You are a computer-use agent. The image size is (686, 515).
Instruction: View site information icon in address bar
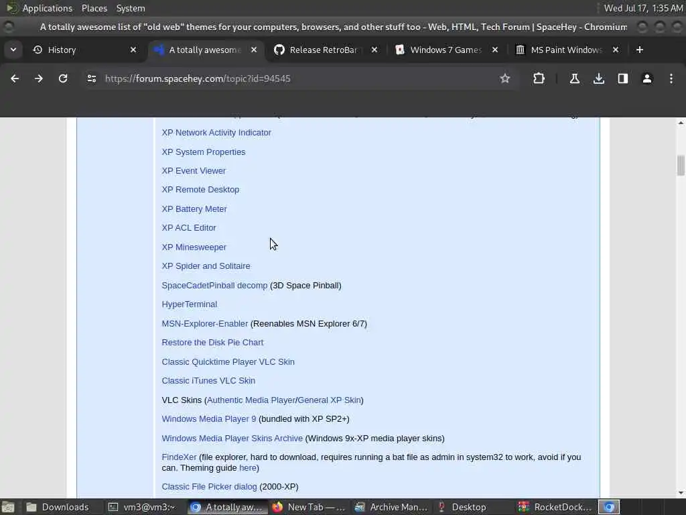(x=91, y=78)
